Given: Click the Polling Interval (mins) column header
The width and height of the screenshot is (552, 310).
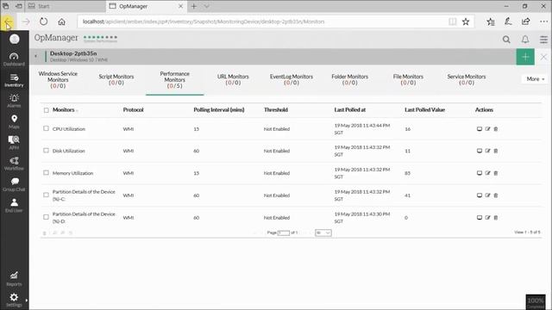Looking at the screenshot, I should (218, 109).
